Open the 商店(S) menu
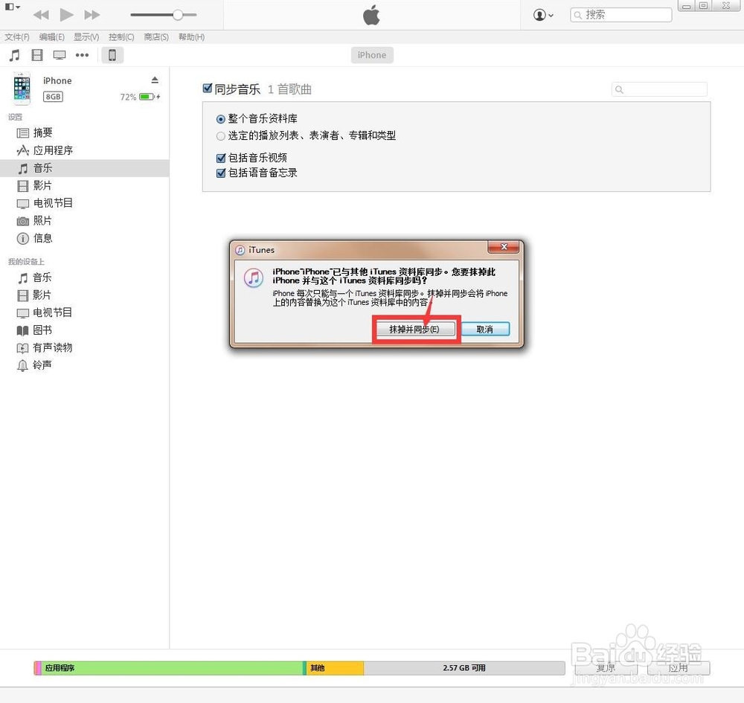The image size is (744, 703). click(x=156, y=37)
